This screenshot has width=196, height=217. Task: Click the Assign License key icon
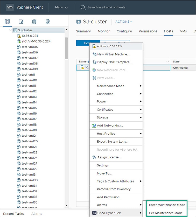pyautogui.click(x=94, y=157)
